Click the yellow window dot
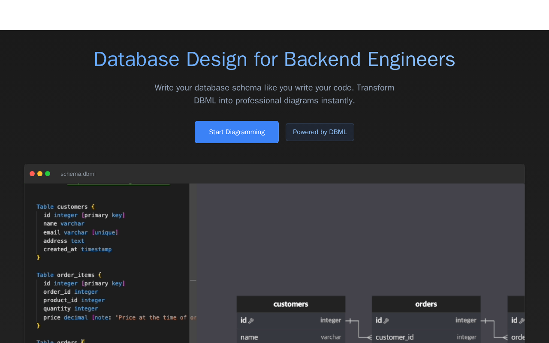Image resolution: width=549 pixels, height=343 pixels. point(40,174)
